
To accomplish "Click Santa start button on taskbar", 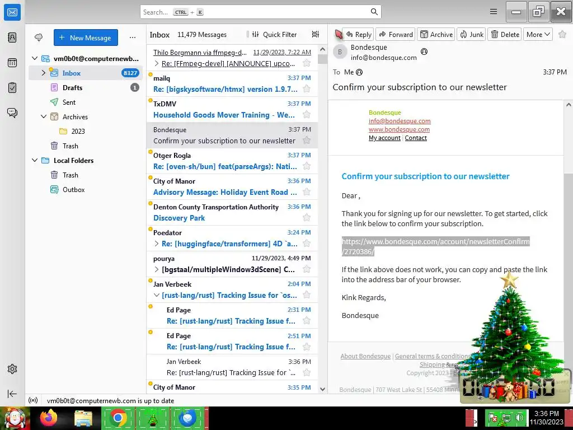I will 15,418.
